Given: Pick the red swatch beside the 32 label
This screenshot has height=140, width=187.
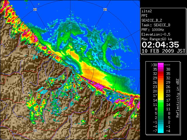Looking at the screenshot, I should coord(161,74).
